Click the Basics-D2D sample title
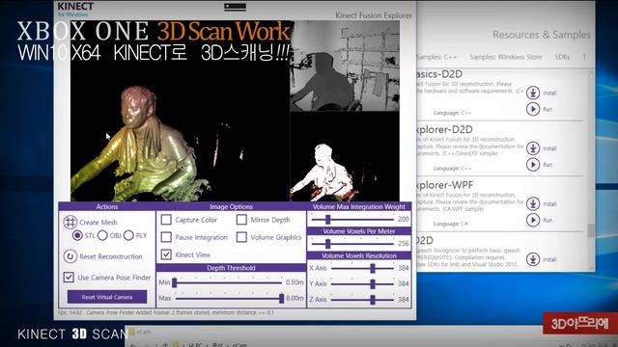The height and width of the screenshot is (347, 618). coord(439,74)
